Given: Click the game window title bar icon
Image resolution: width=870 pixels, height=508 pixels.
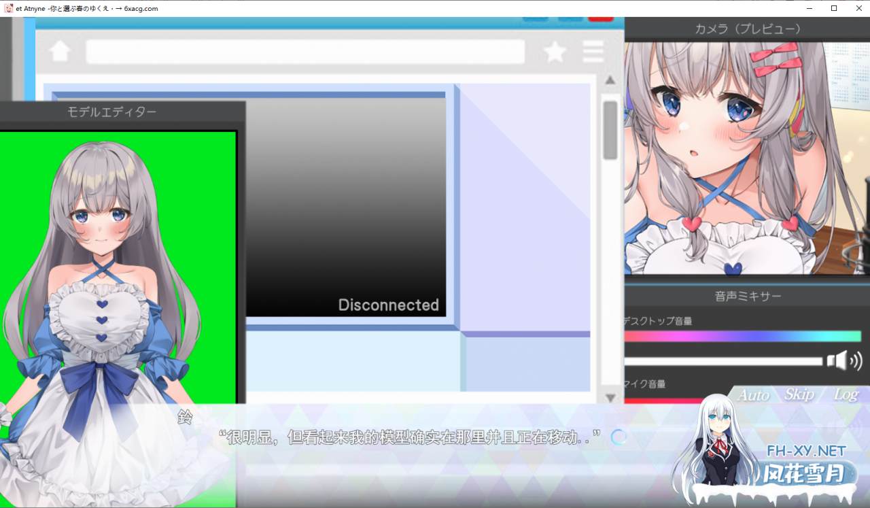Looking at the screenshot, I should point(8,8).
